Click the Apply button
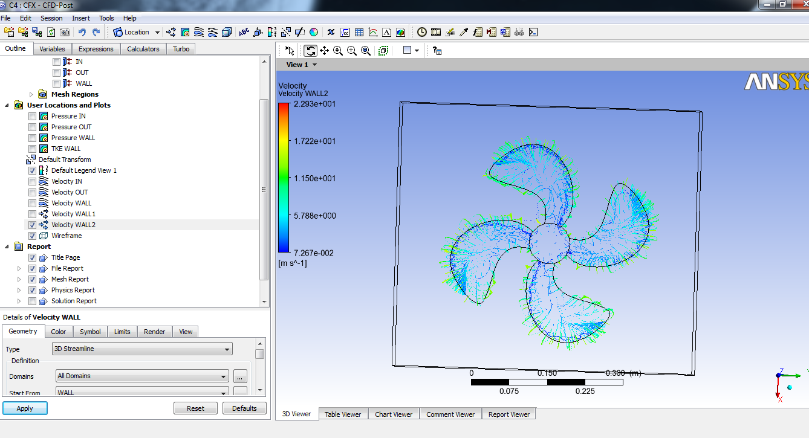The height and width of the screenshot is (438, 809). 25,408
